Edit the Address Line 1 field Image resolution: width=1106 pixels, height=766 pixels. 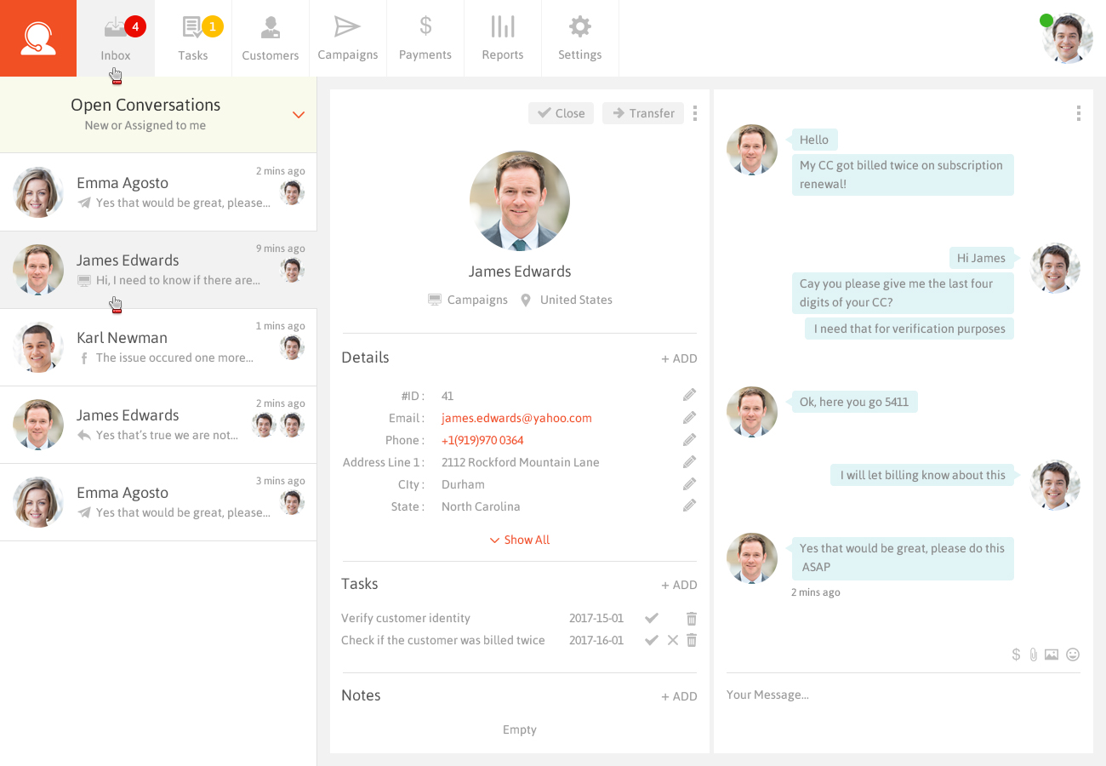pos(689,461)
